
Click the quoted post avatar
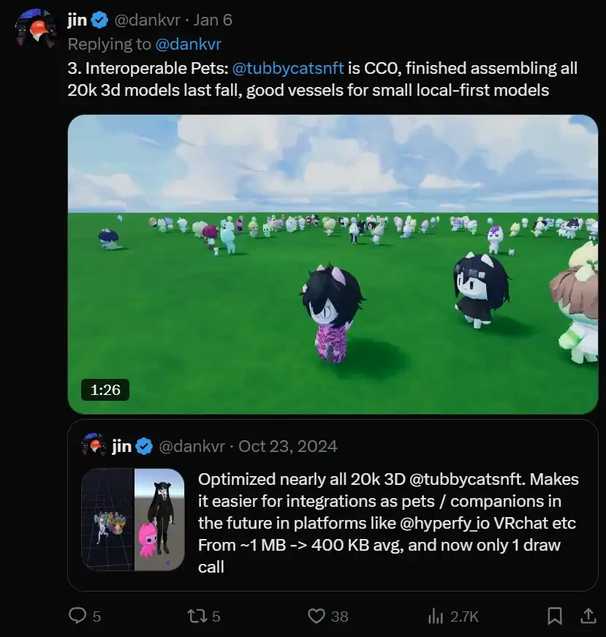[x=94, y=445]
